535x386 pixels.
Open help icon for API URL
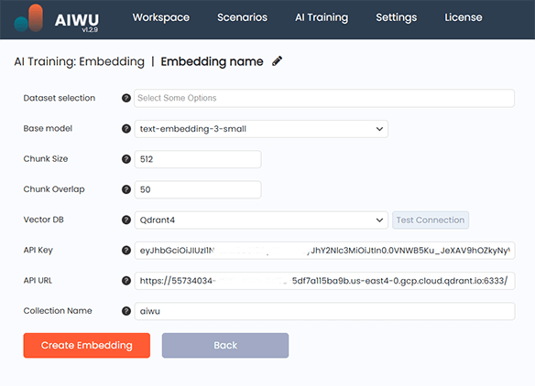click(x=126, y=281)
